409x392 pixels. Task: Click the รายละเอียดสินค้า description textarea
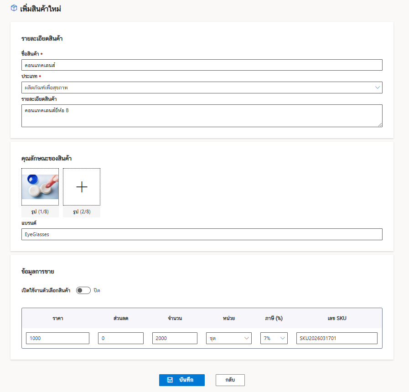[202, 116]
